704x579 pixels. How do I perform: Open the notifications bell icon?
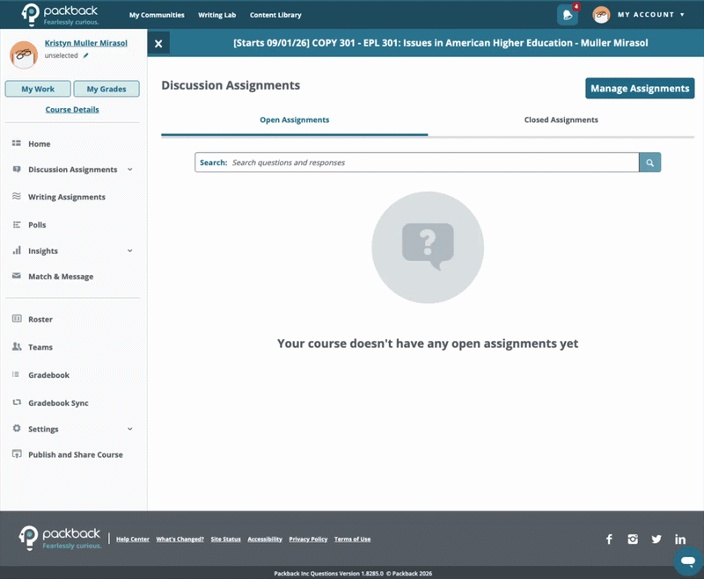point(568,15)
